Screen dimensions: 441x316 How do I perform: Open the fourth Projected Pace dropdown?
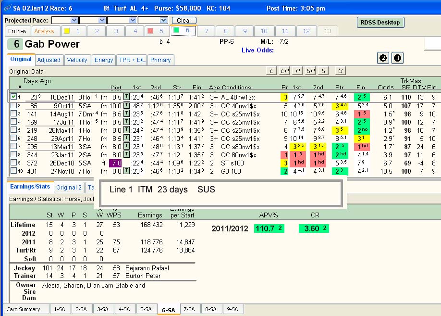(x=163, y=20)
